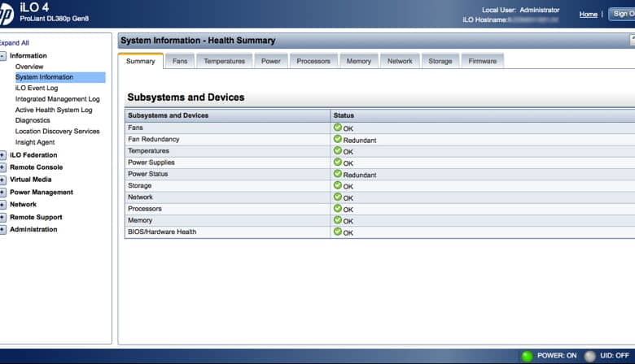Open the Memory tab

359,61
